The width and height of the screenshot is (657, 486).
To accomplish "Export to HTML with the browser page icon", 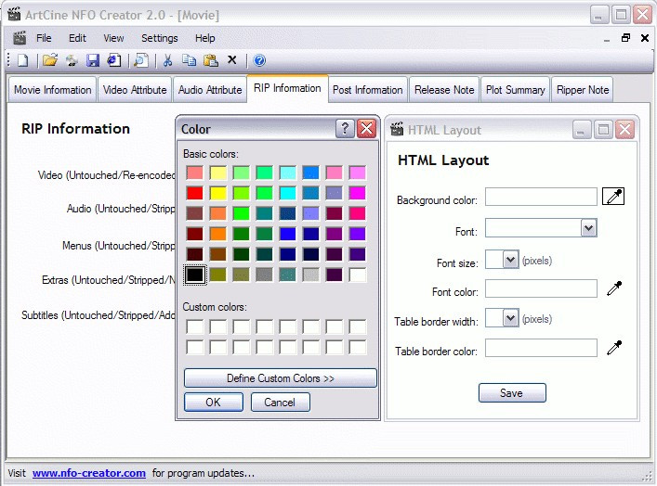I will pos(114,60).
